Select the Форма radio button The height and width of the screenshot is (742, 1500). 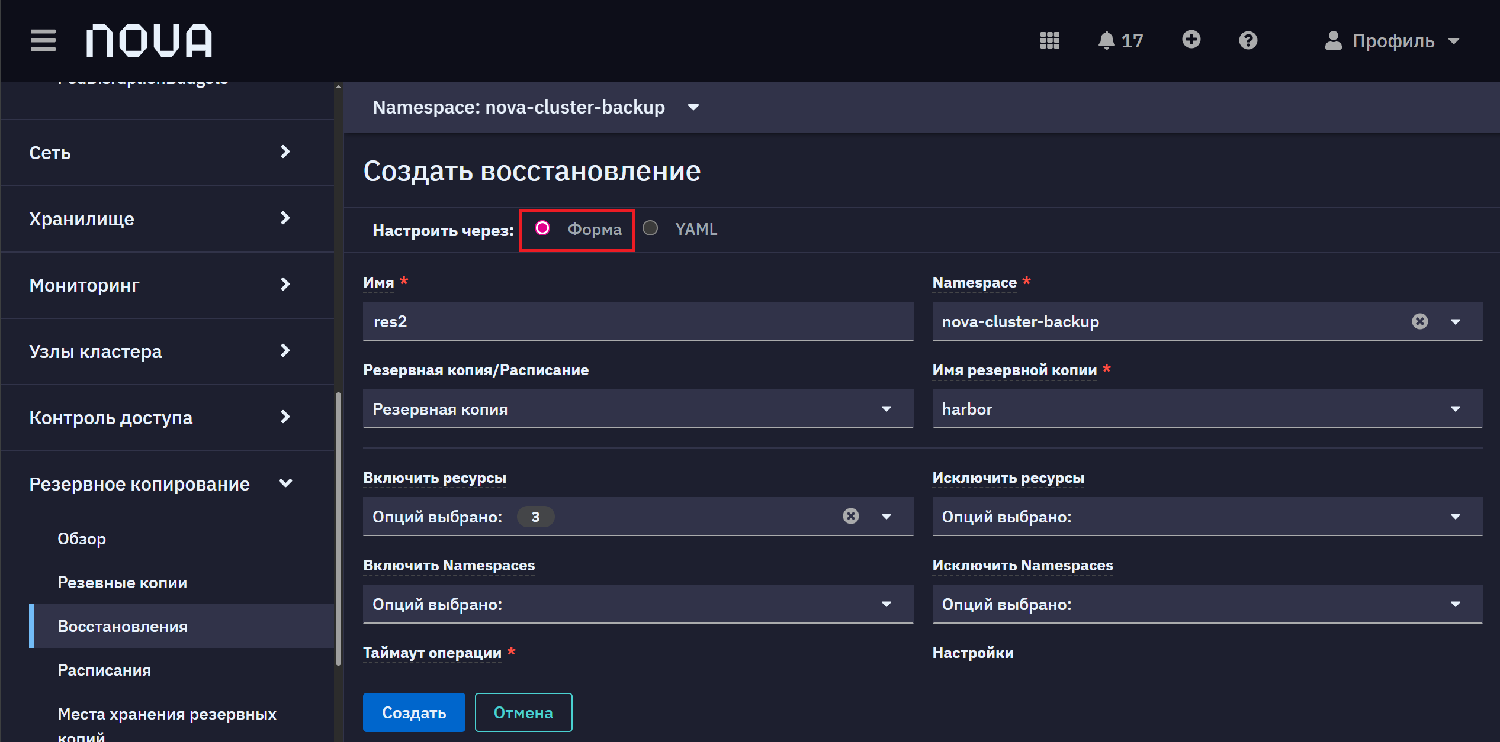click(542, 228)
